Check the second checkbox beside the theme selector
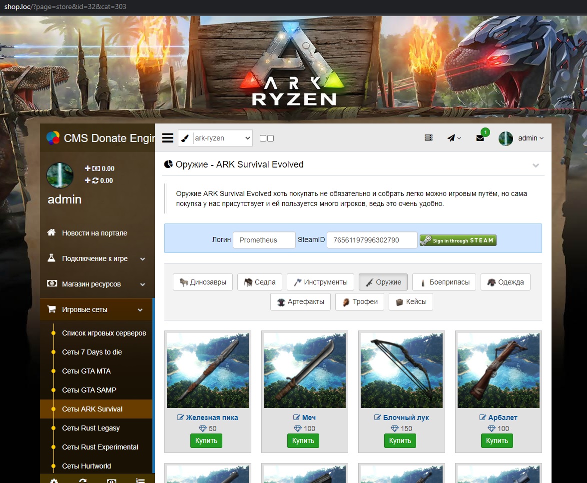 coord(271,138)
